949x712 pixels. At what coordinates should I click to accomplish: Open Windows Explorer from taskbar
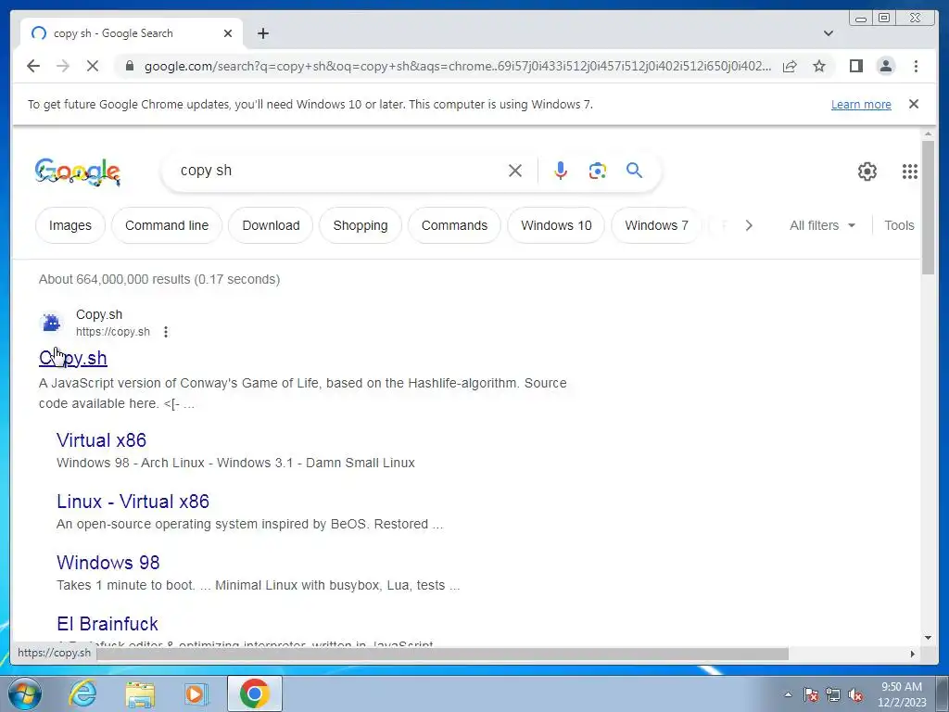140,694
